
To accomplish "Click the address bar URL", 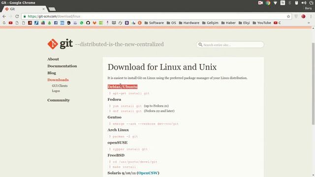I will [54, 16].
